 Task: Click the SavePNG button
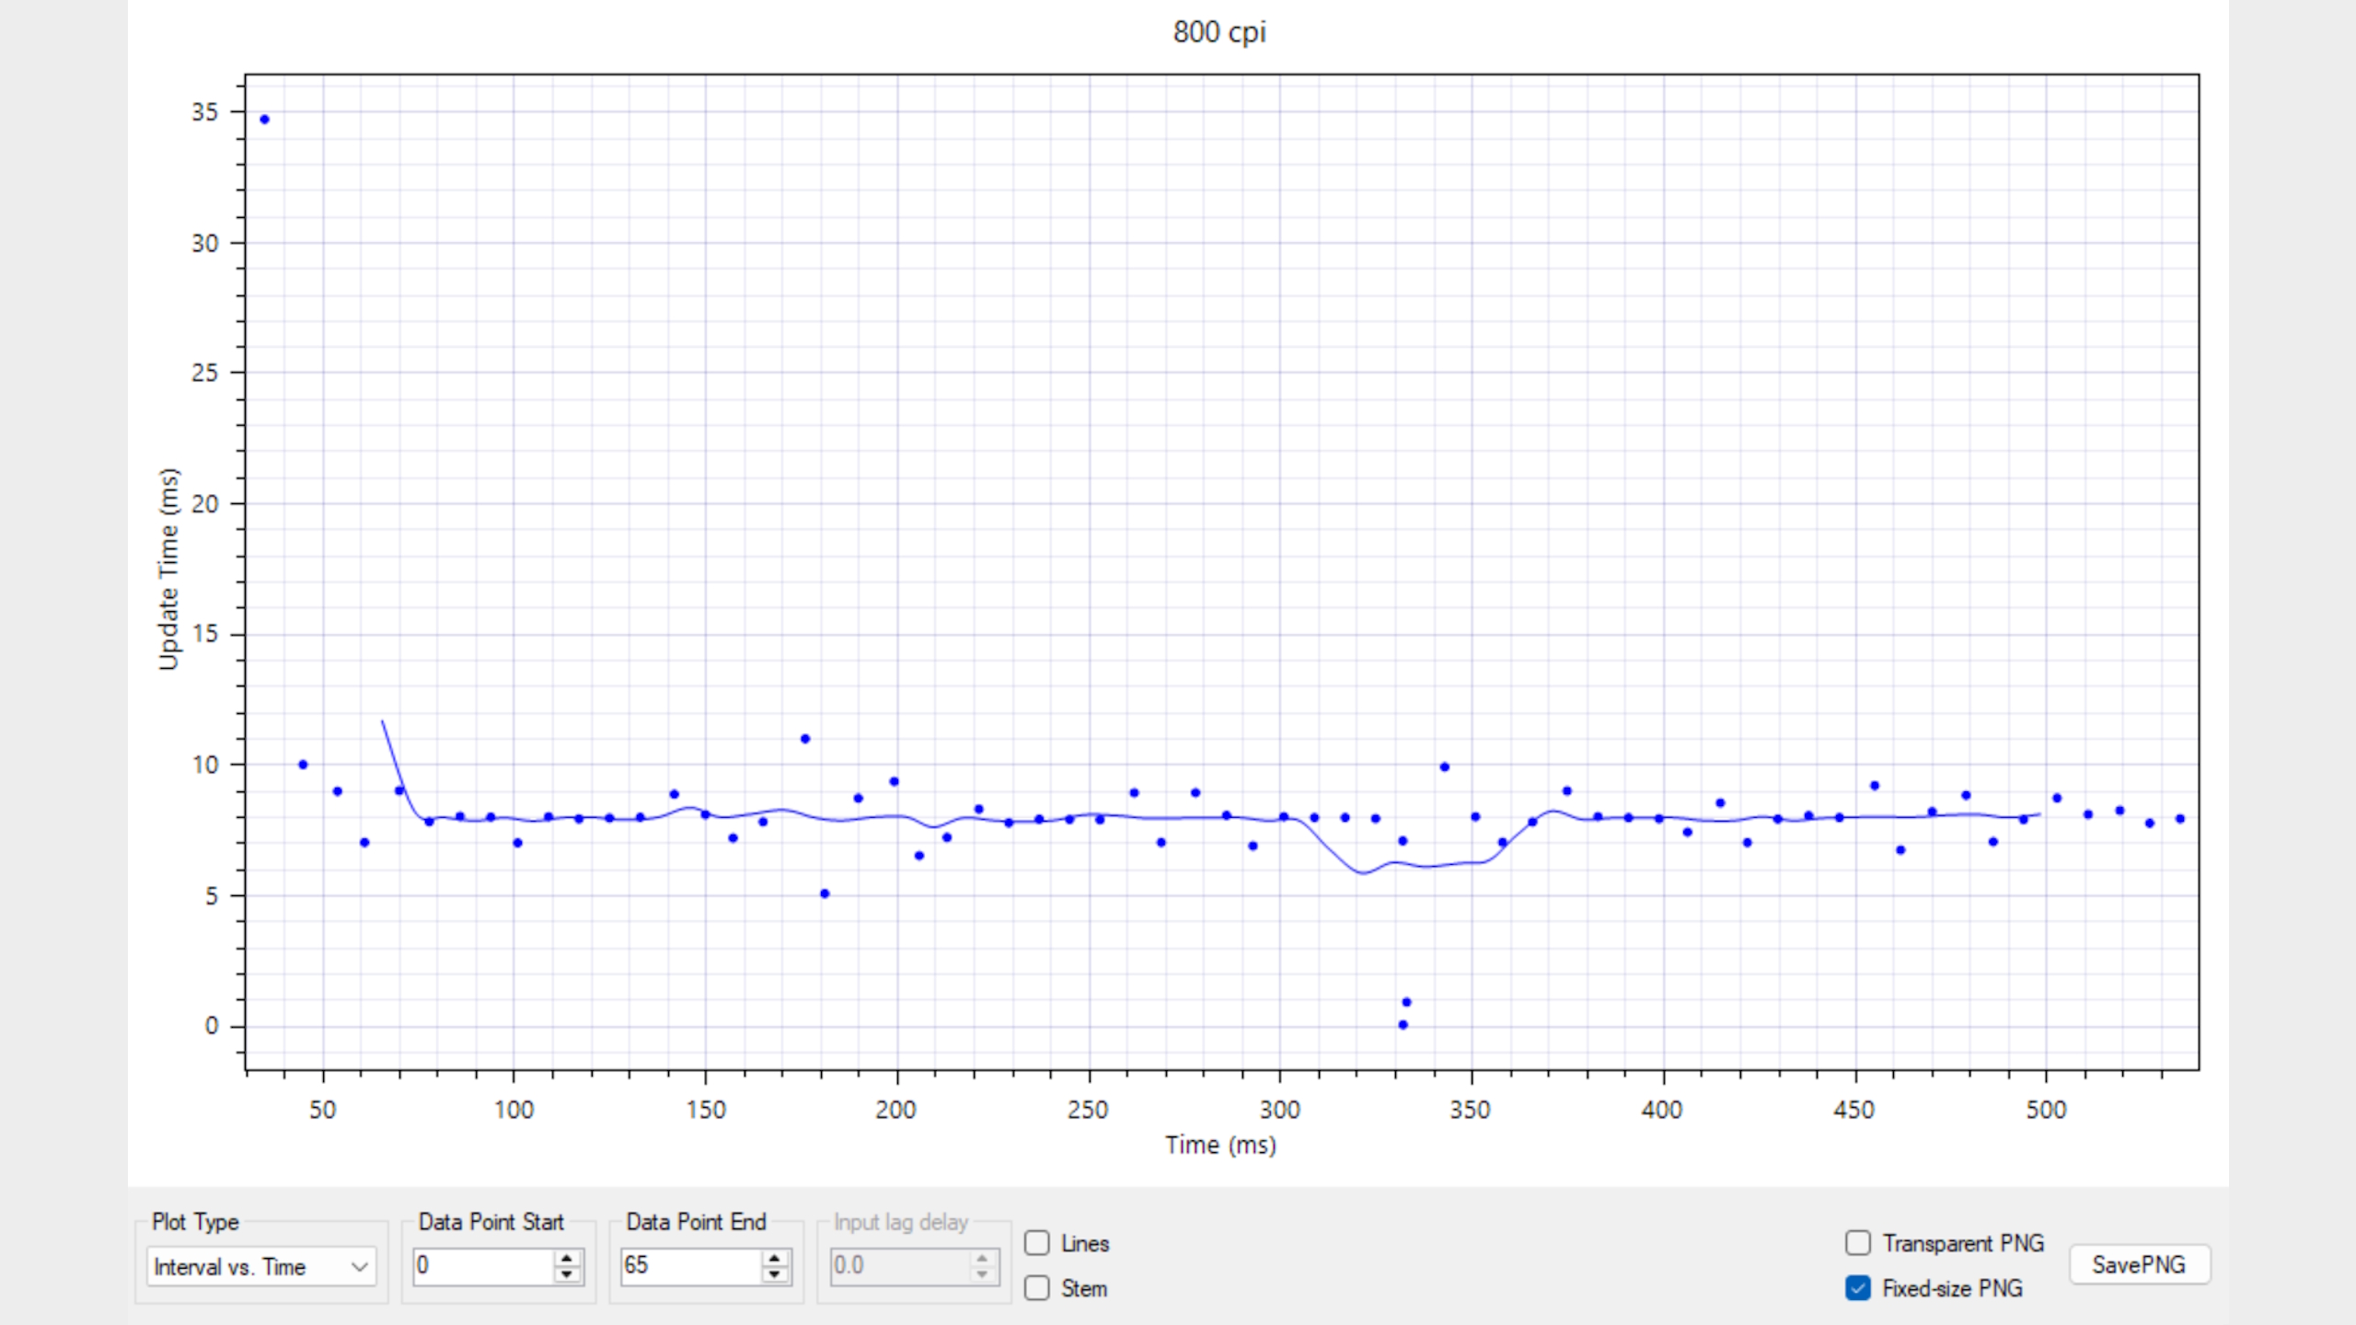coord(2139,1264)
